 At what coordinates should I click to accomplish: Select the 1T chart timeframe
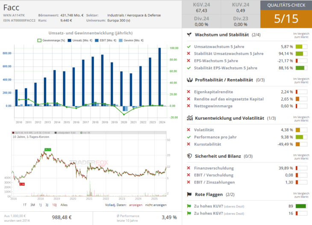click(x=24, y=205)
